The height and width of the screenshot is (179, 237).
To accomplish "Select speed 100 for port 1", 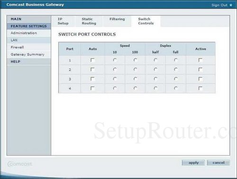I will pos(135,60).
